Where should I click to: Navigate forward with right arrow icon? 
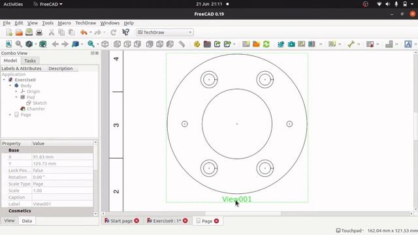[65, 44]
